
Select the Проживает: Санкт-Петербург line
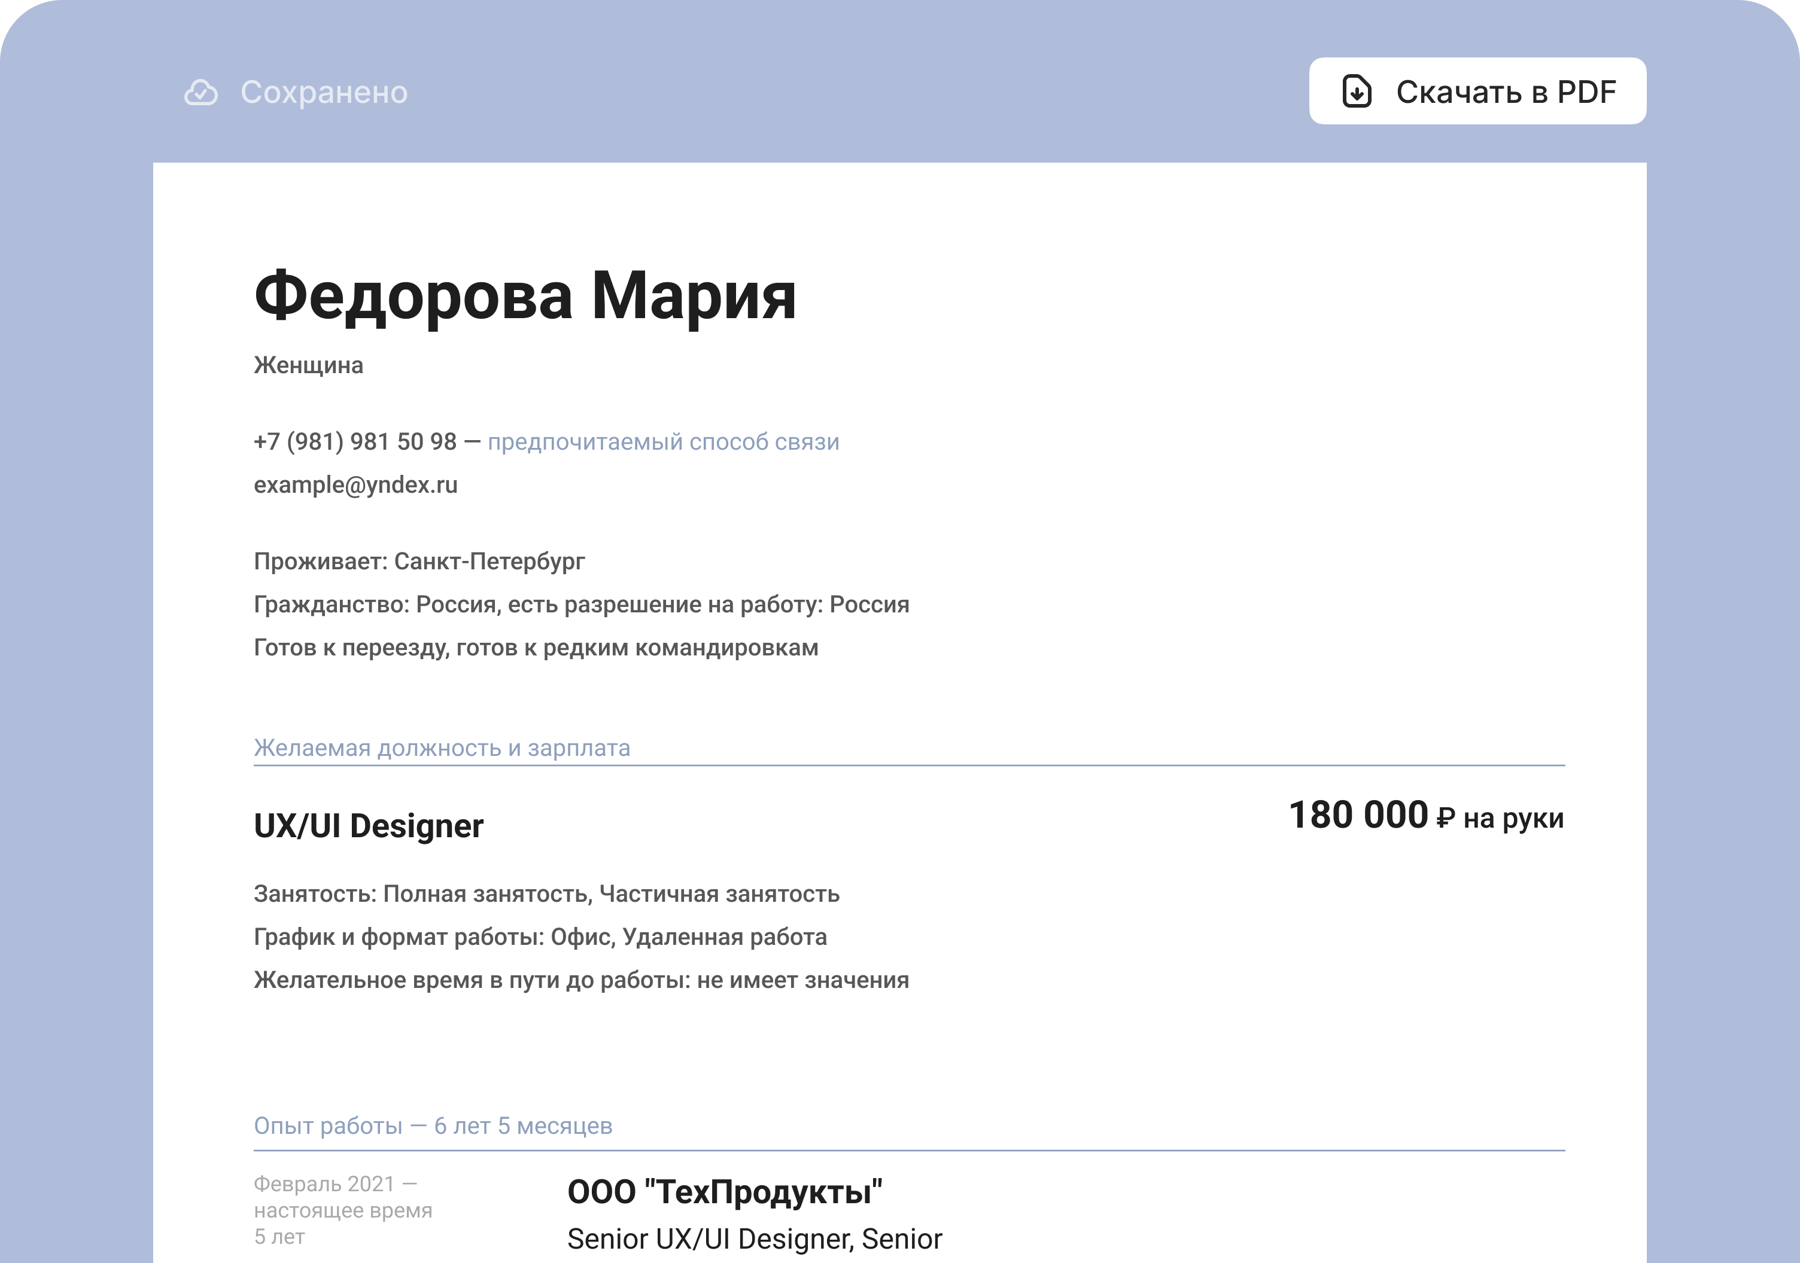pyautogui.click(x=419, y=561)
